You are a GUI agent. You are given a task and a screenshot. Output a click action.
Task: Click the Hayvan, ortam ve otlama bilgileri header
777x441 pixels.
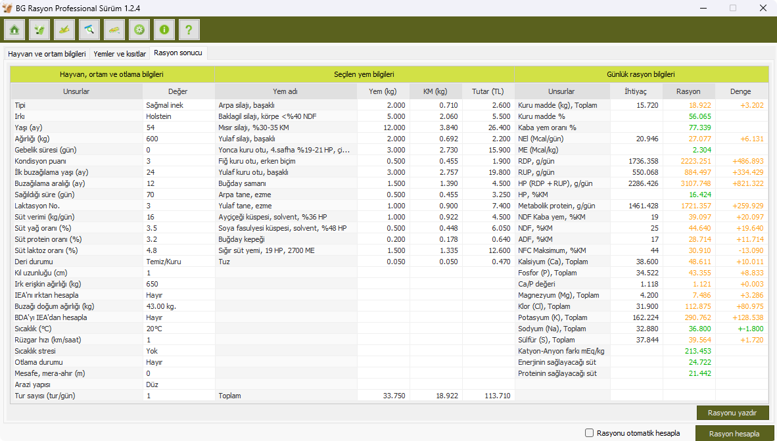pos(112,74)
